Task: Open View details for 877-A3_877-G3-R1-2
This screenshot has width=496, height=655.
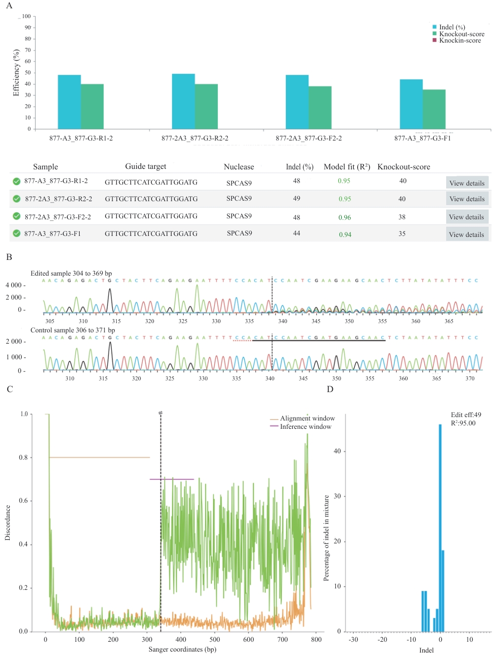Action: click(467, 183)
